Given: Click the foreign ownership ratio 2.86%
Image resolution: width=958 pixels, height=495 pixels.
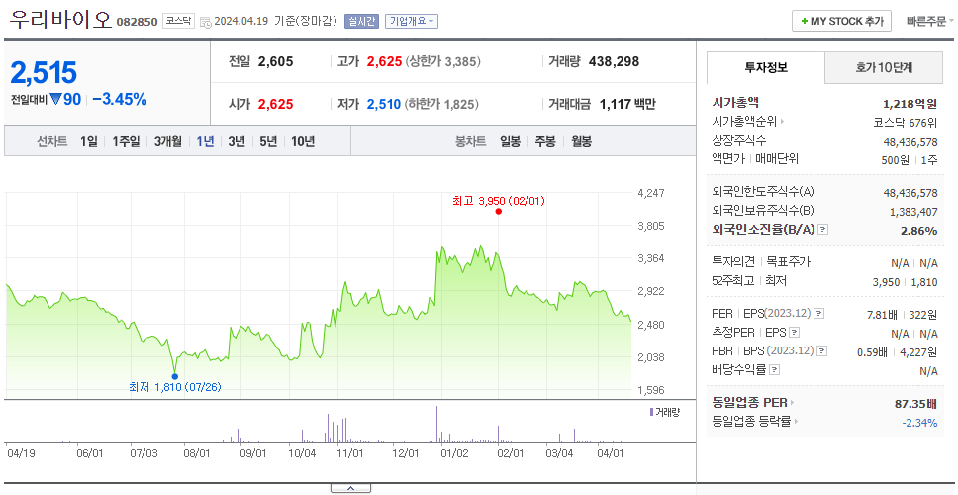Looking at the screenshot, I should pyautogui.click(x=918, y=231).
